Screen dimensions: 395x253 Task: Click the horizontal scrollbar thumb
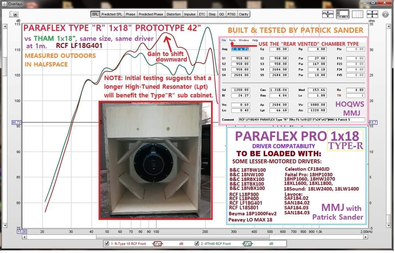183,237
